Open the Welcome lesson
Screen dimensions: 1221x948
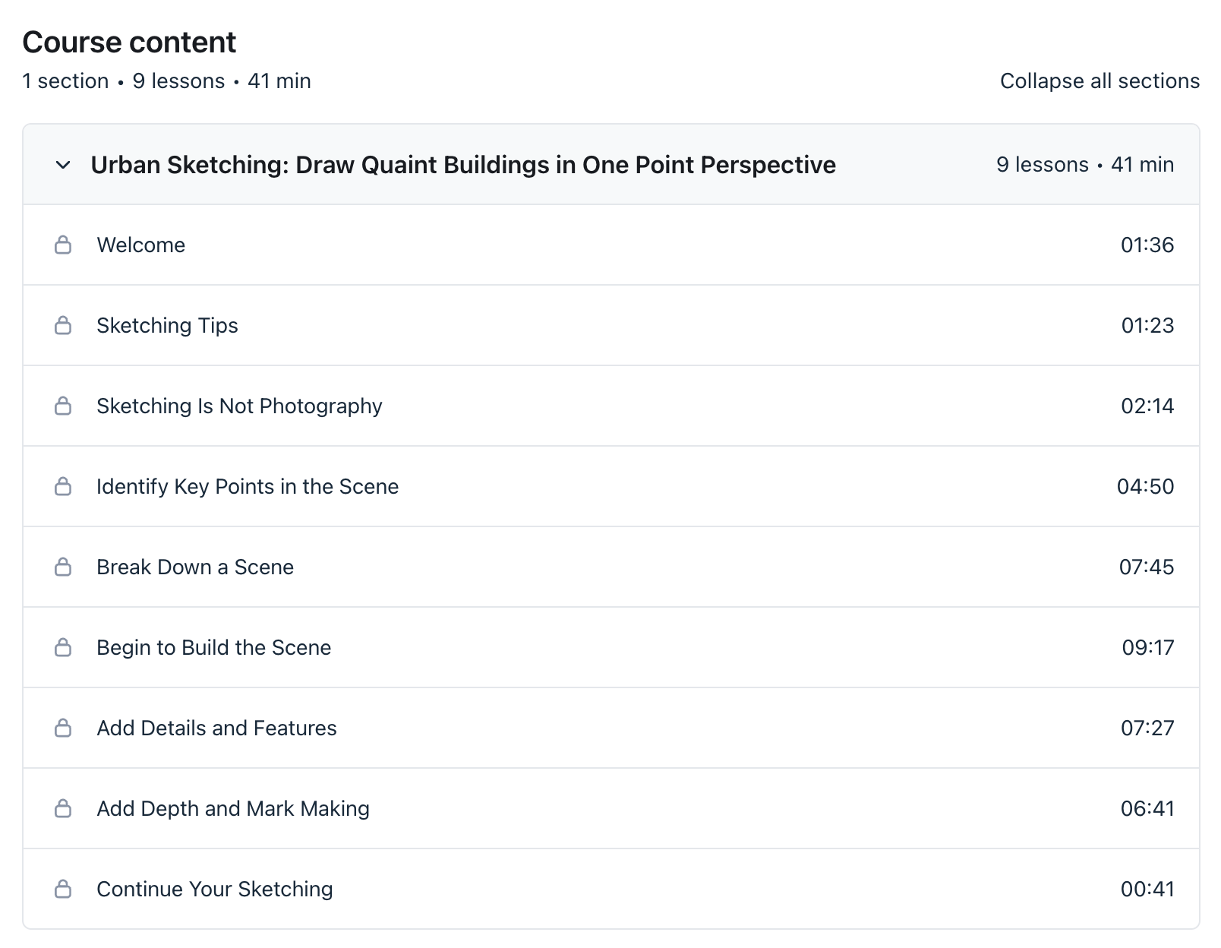141,245
